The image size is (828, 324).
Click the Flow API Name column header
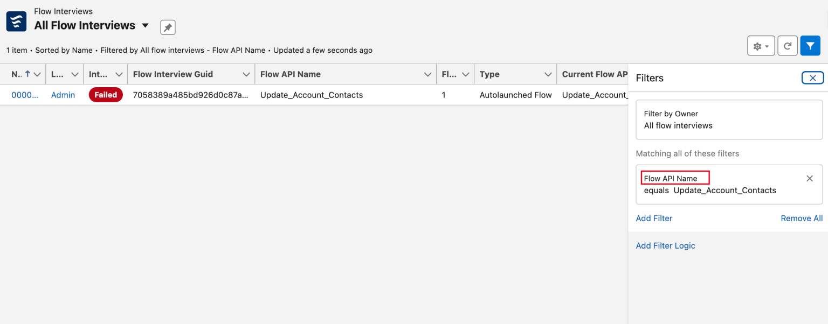pos(291,74)
